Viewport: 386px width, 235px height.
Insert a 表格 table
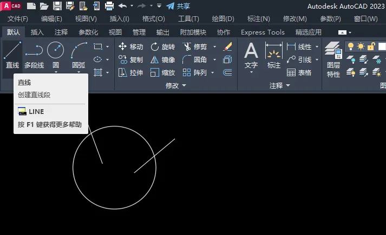(299, 72)
